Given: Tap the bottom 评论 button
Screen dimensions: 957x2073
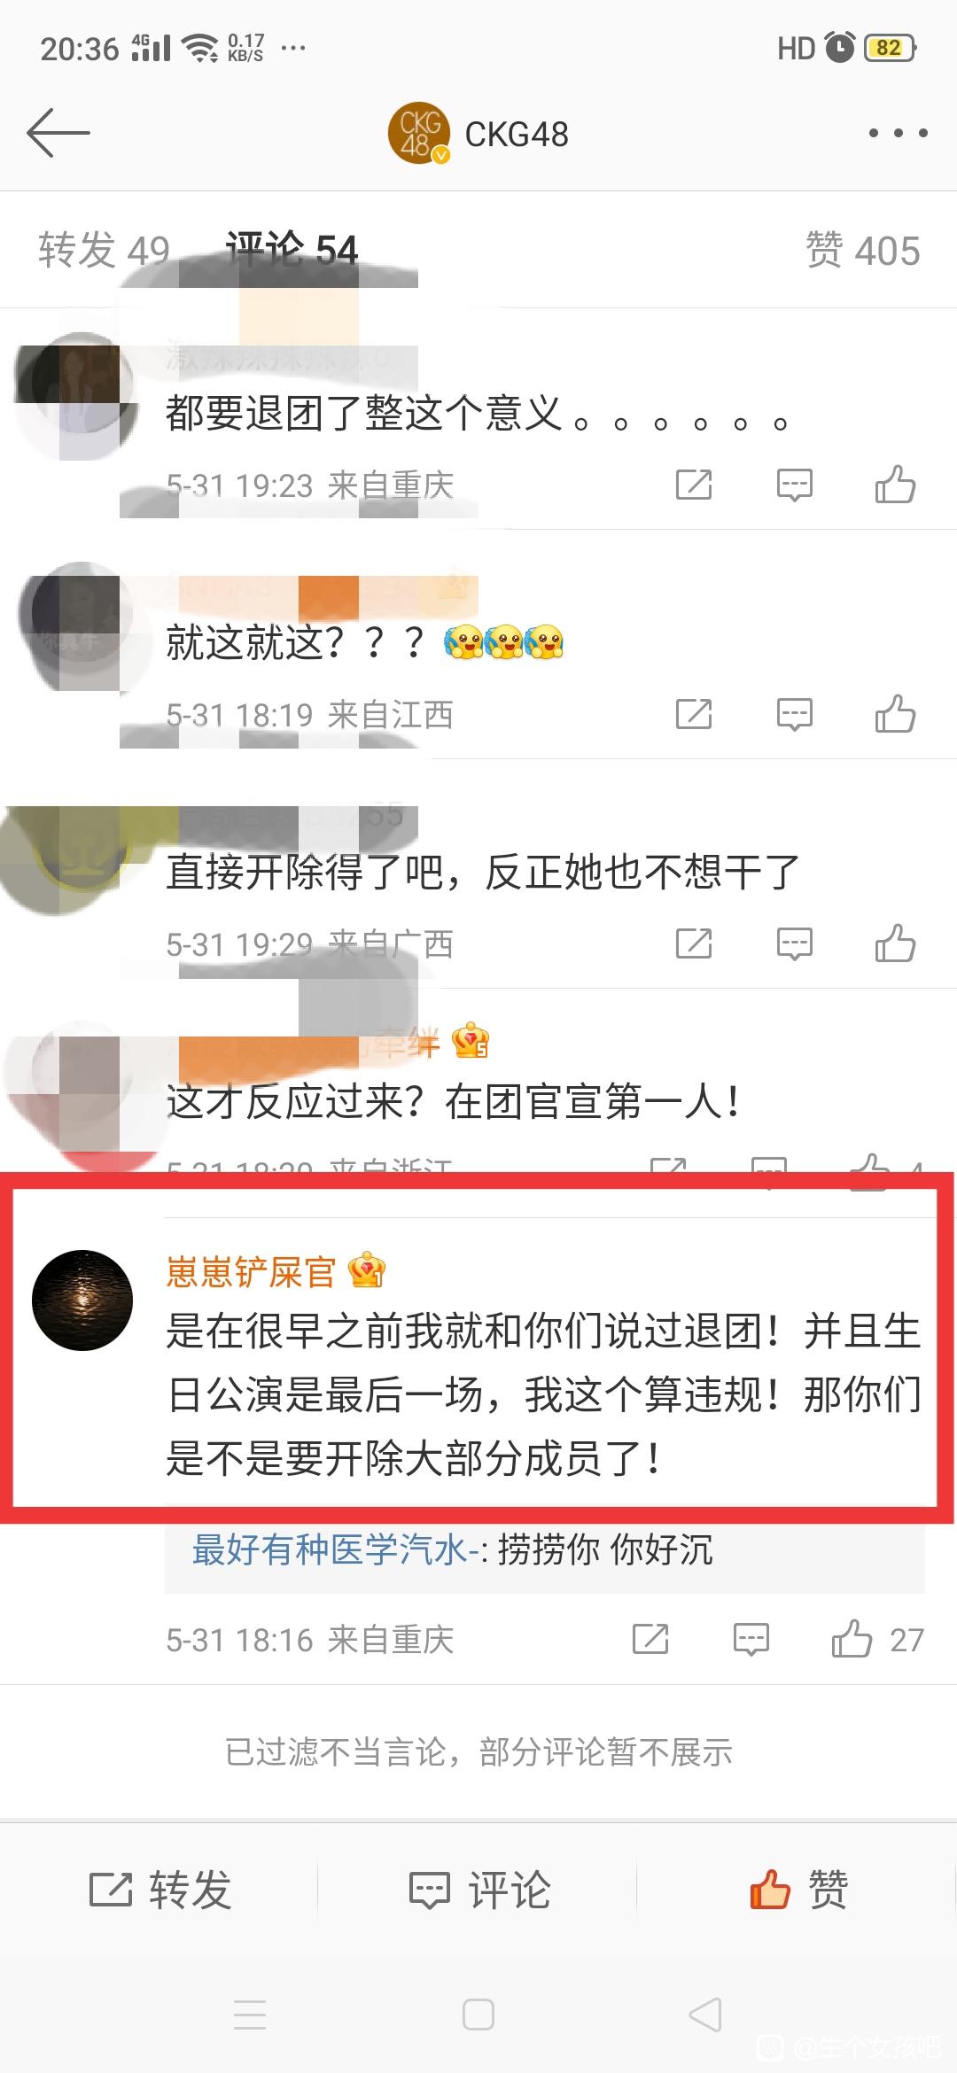Looking at the screenshot, I should 478,1890.
